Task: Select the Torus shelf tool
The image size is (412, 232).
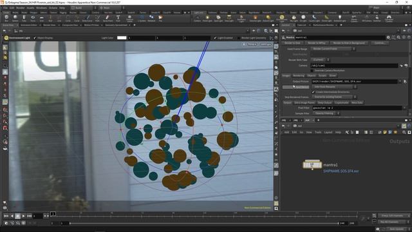Action: [x=33, y=19]
